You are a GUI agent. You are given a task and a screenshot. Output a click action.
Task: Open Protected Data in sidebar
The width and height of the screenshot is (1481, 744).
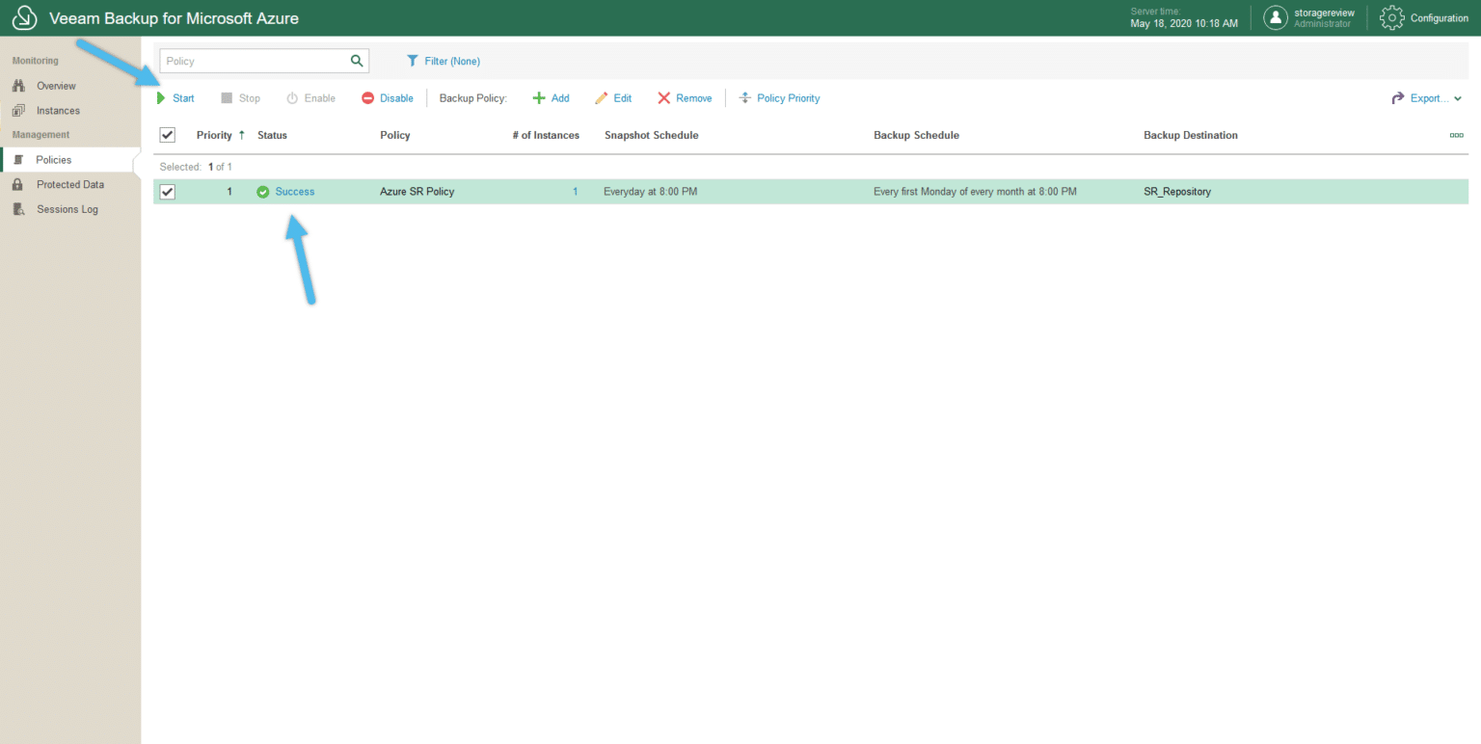(70, 185)
